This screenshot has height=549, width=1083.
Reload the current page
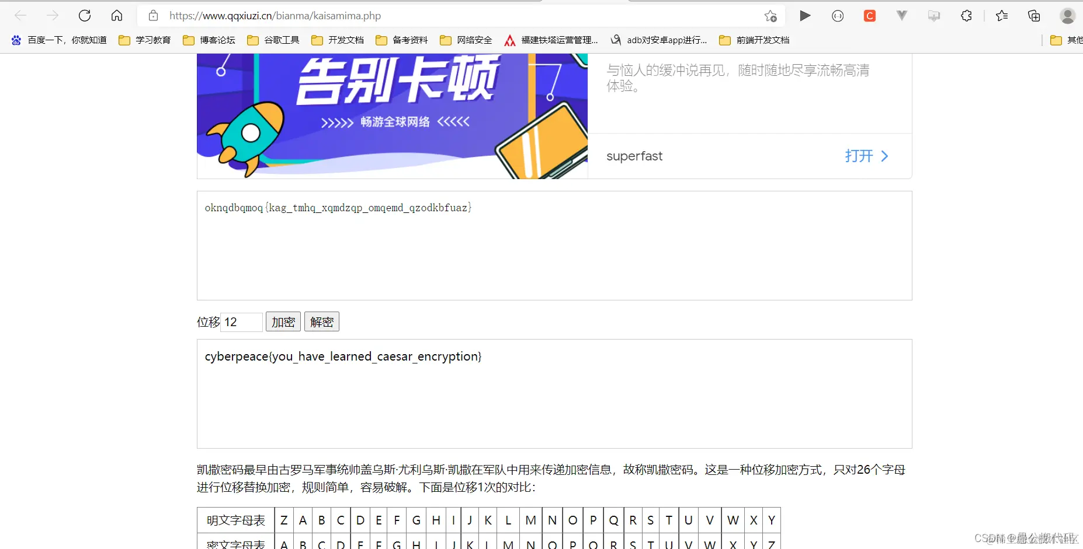click(x=85, y=16)
